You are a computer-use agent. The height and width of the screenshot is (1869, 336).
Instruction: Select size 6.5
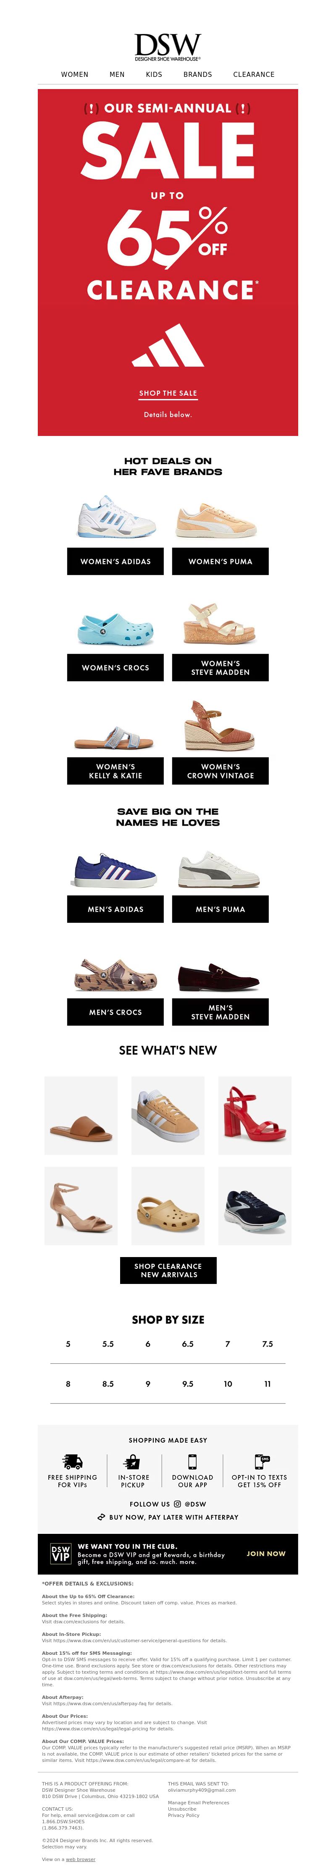pos(188,1344)
